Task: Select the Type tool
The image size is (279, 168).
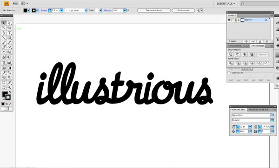Action: click(x=9, y=33)
